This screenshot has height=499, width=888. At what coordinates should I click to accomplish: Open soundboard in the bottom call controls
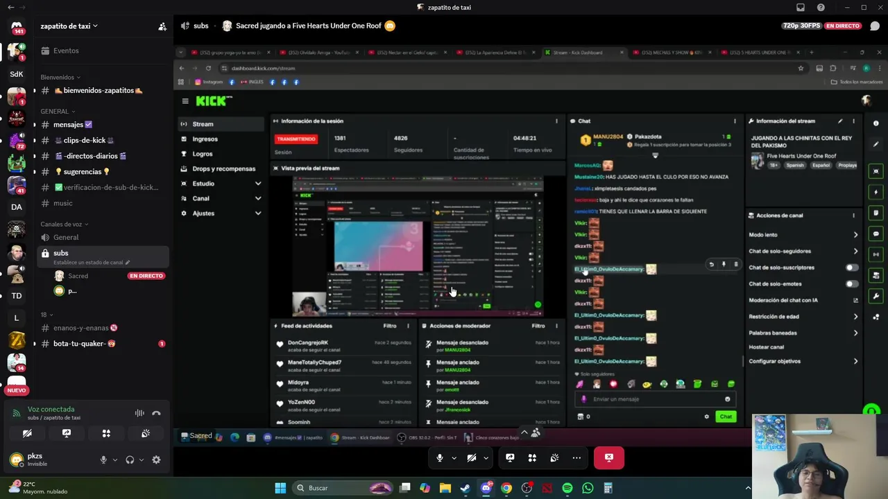pos(554,457)
